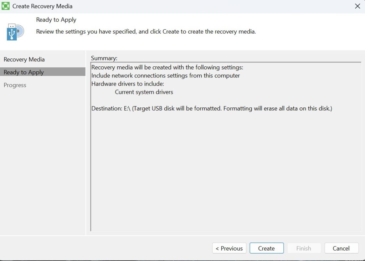Go back with the Previous button
The height and width of the screenshot is (261, 365).
click(x=229, y=249)
